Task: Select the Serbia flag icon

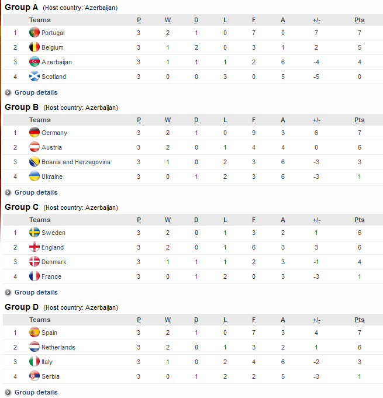Action: pyautogui.click(x=34, y=376)
